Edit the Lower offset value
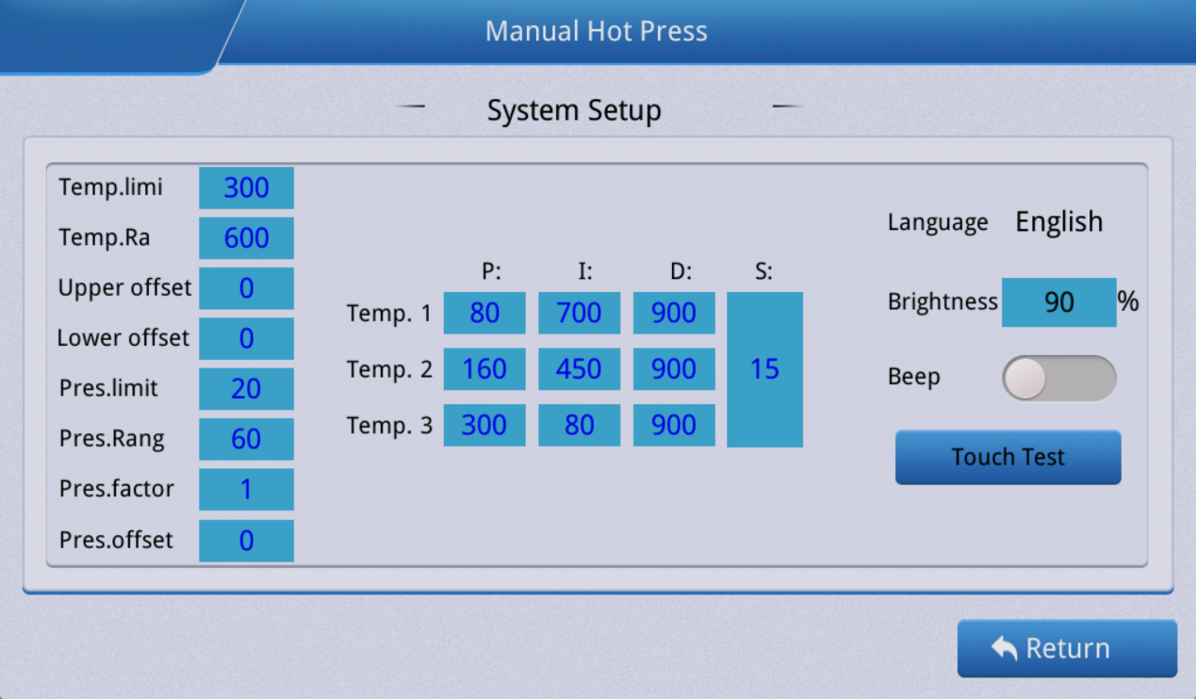 246,338
